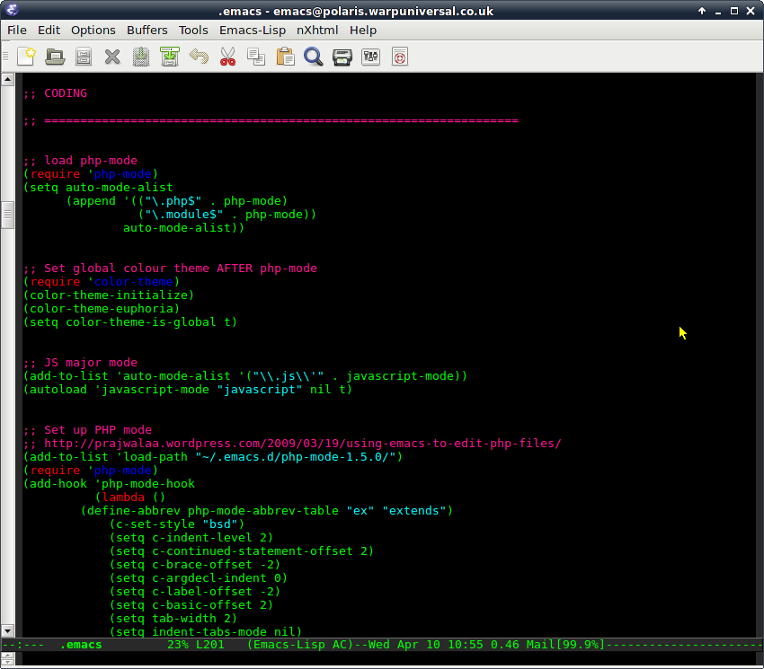Screen dimensions: 764x669
Task: Search with the magnifying glass icon
Action: 313,57
